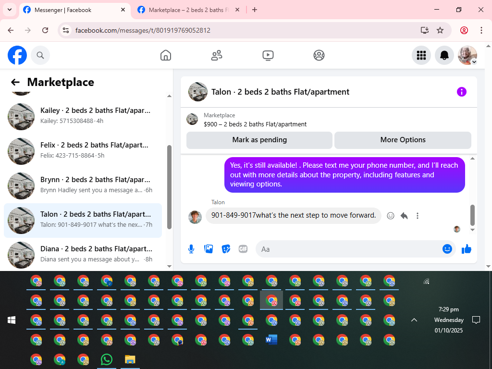Open the account profile picture menu
Screen dimensions: 492x369
(467, 55)
